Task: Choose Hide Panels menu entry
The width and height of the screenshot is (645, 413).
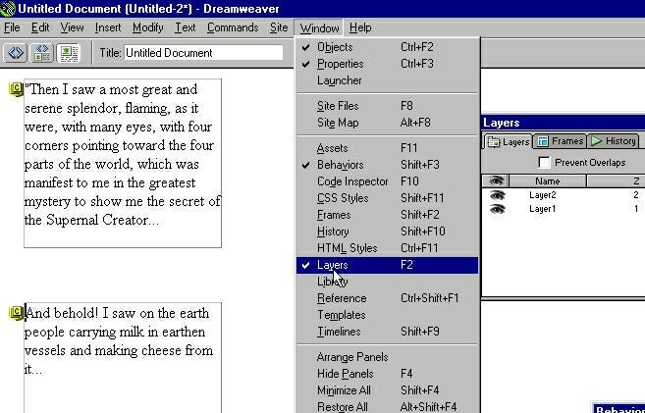Action: pos(387,374)
